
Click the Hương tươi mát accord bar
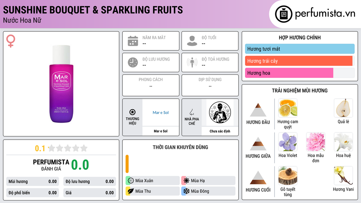300,49
